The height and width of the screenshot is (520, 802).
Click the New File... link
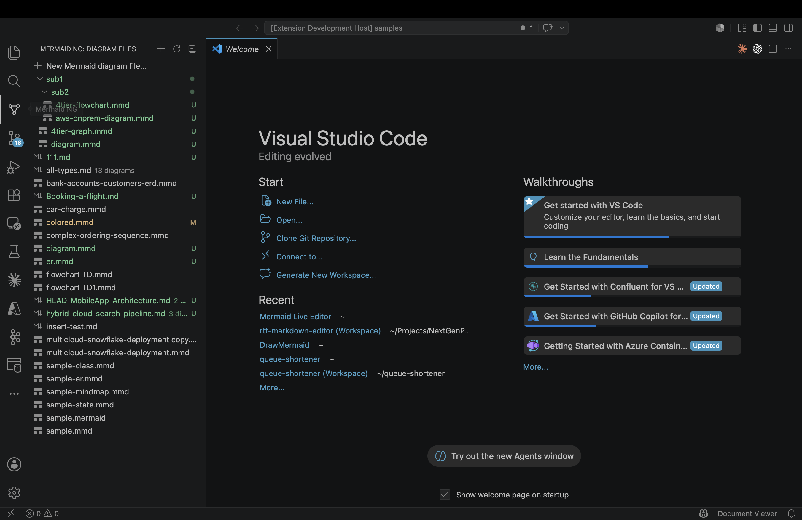[x=295, y=201]
